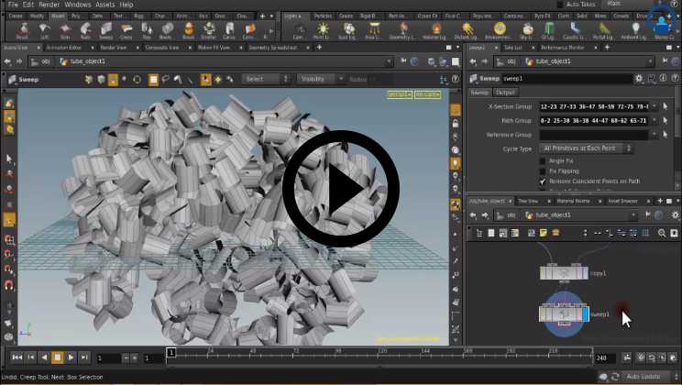Switch to the Output tab
The width and height of the screenshot is (682, 385).
coord(506,93)
